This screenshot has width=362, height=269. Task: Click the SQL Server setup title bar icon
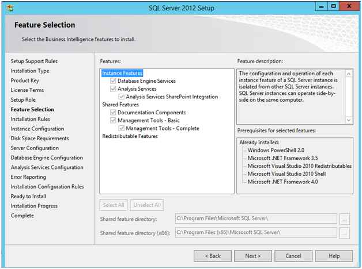tap(10, 8)
